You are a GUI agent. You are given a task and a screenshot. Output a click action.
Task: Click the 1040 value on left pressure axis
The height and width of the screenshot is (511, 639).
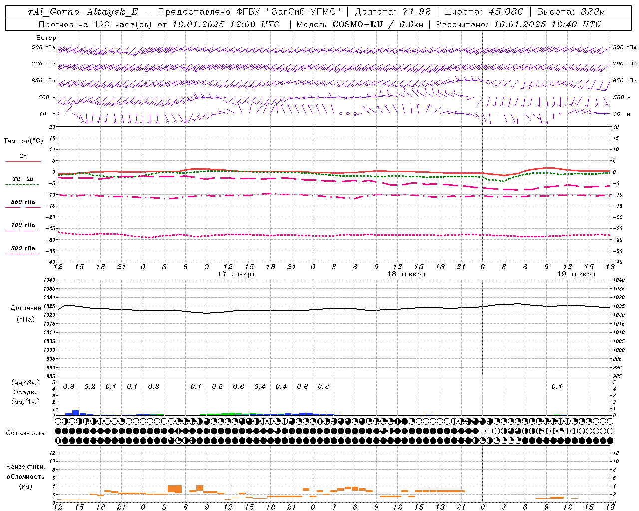pos(49,280)
